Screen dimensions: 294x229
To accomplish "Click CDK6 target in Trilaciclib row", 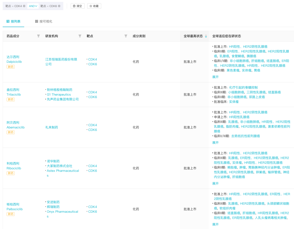I will 93,97.
